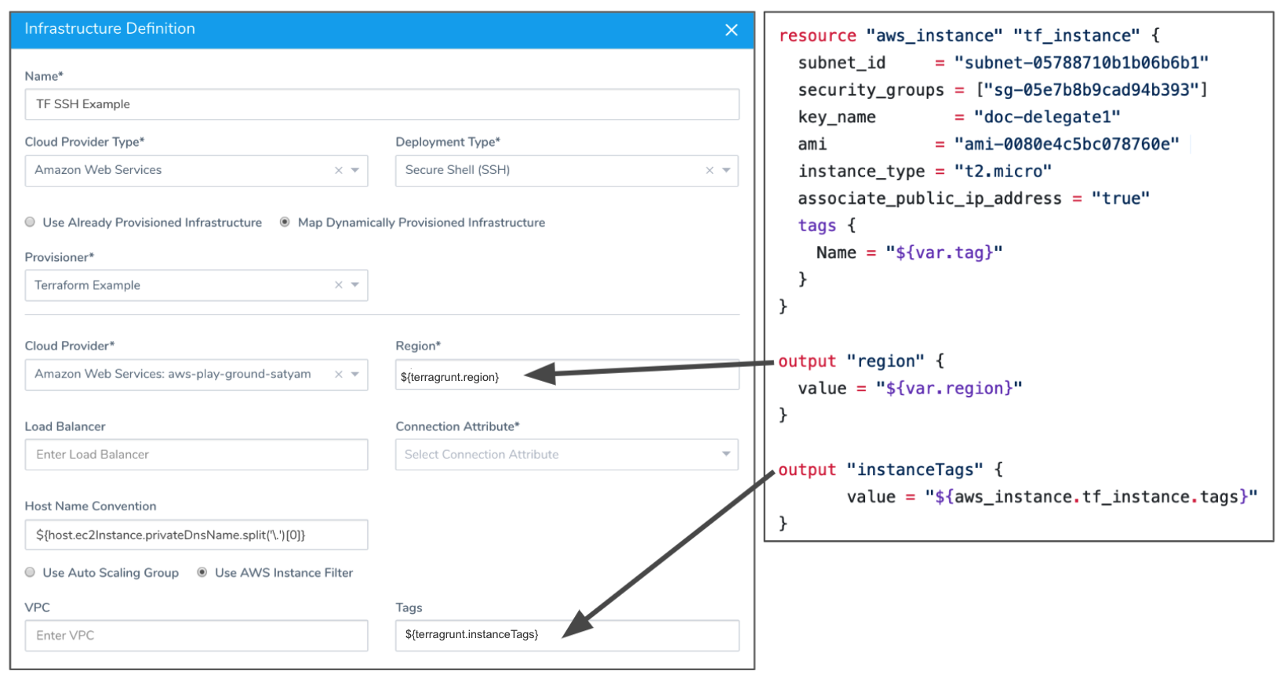Viewport: 1287px width, 682px height.
Task: Click the Name = "${var.tag}" line
Action: point(910,252)
